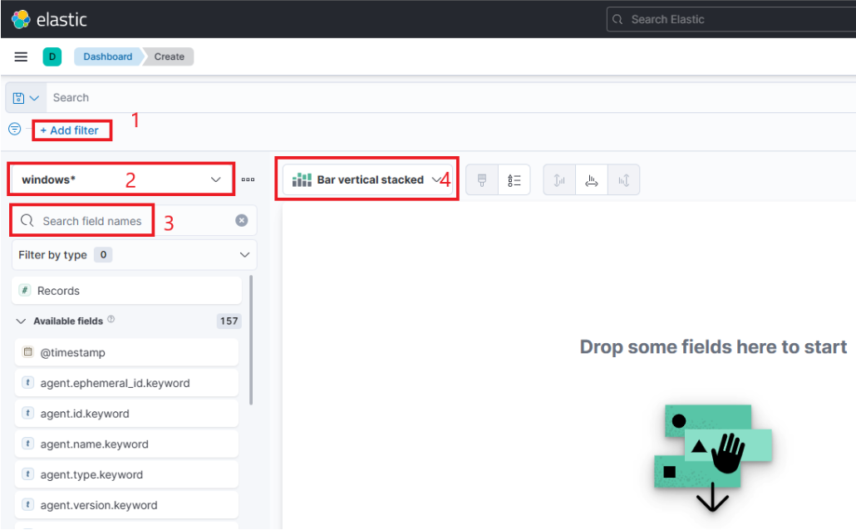The height and width of the screenshot is (530, 856).
Task: Open the bottom axis settings icon
Action: click(x=592, y=179)
